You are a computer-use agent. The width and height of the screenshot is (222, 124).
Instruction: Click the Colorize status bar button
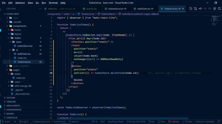[174, 122]
